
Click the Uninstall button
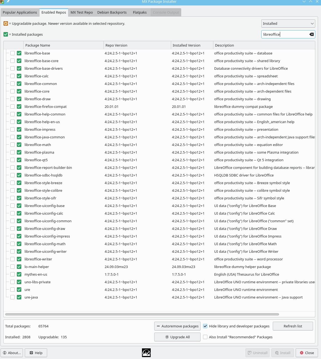(x=258, y=353)
